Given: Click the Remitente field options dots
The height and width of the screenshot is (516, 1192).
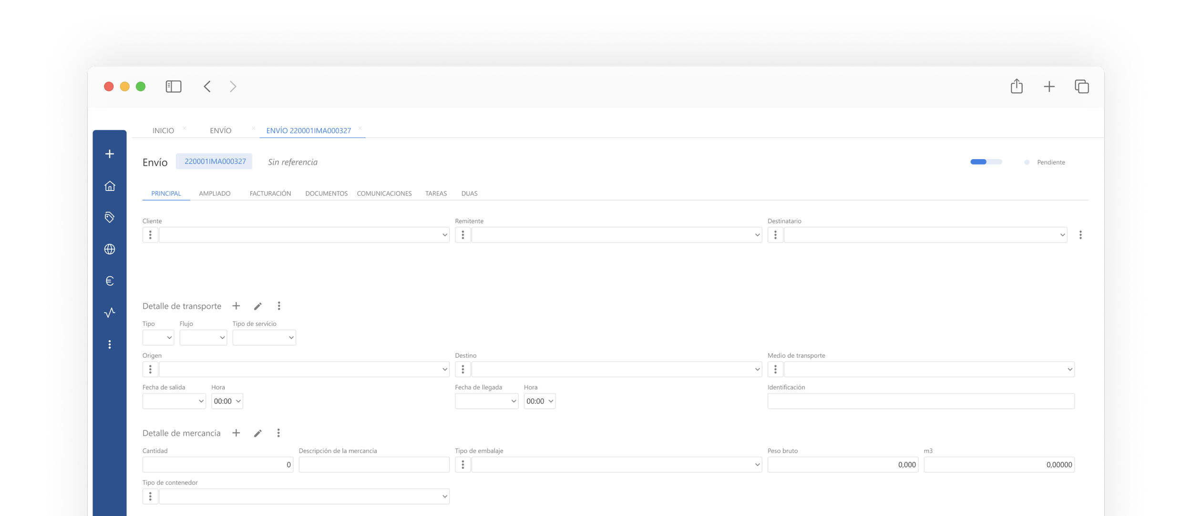Looking at the screenshot, I should (x=462, y=235).
